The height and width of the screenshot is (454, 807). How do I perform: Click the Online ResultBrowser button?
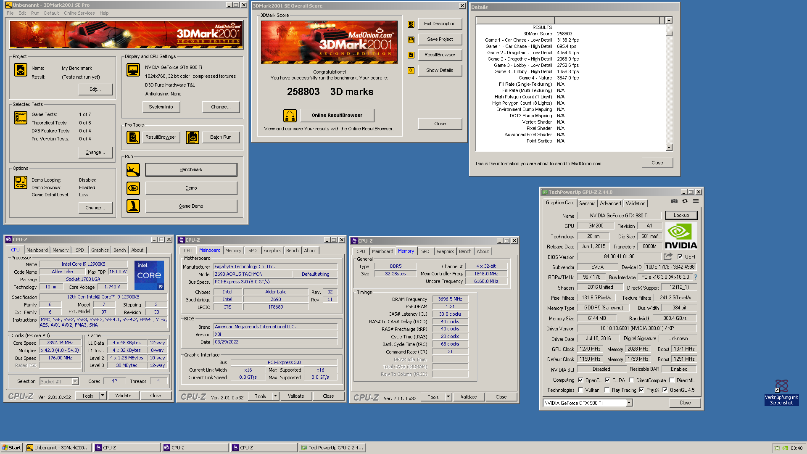click(x=337, y=116)
